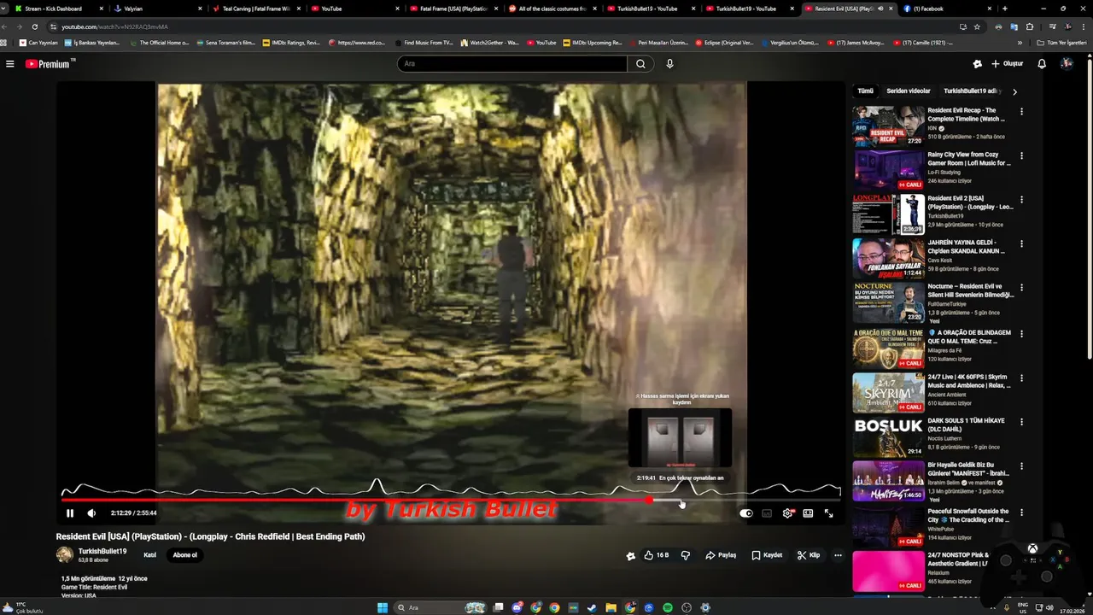The height and width of the screenshot is (615, 1093).
Task: Toggle subtitles button in player controls
Action: tap(767, 513)
